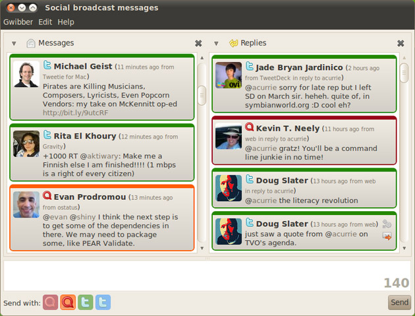Click the Twitter icon next to Jade Bryan Jardinico
Screen dimensions: 415x316
[249, 66]
